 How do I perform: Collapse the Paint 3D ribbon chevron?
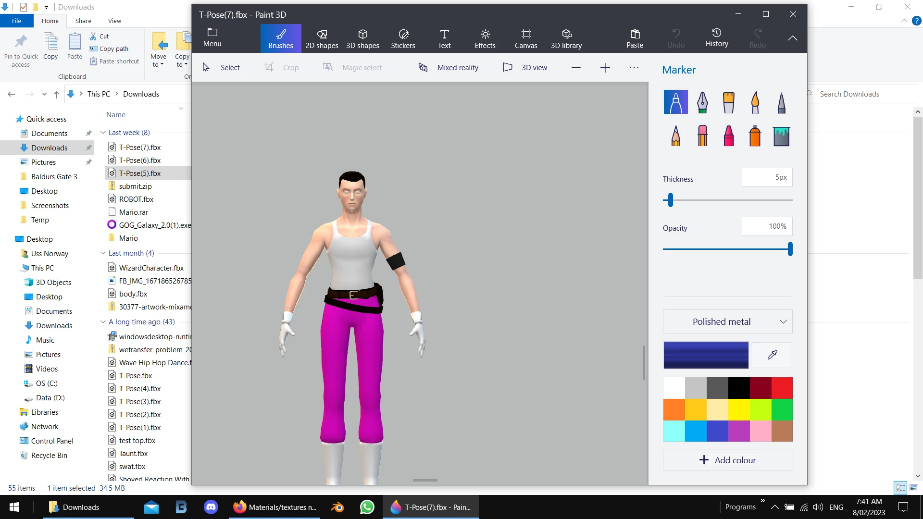pos(793,38)
